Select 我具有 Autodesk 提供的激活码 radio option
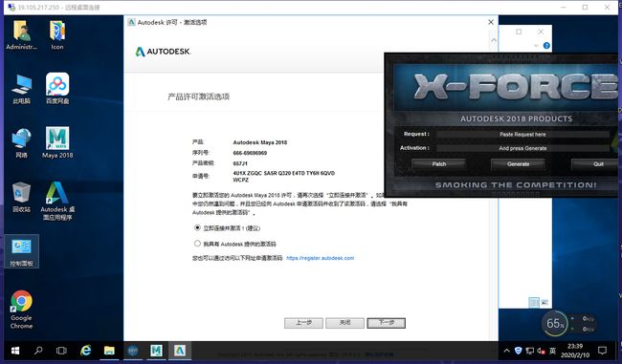This screenshot has width=622, height=364. tap(197, 244)
